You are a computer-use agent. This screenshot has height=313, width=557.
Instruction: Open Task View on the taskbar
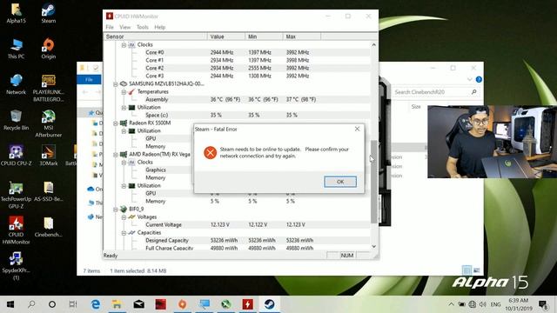point(73,304)
